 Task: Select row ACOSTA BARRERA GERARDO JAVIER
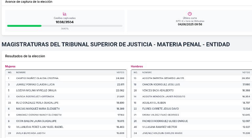click(191, 78)
